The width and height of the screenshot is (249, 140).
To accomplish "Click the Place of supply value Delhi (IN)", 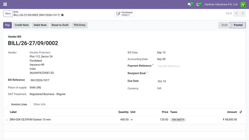I will [x=35, y=87].
